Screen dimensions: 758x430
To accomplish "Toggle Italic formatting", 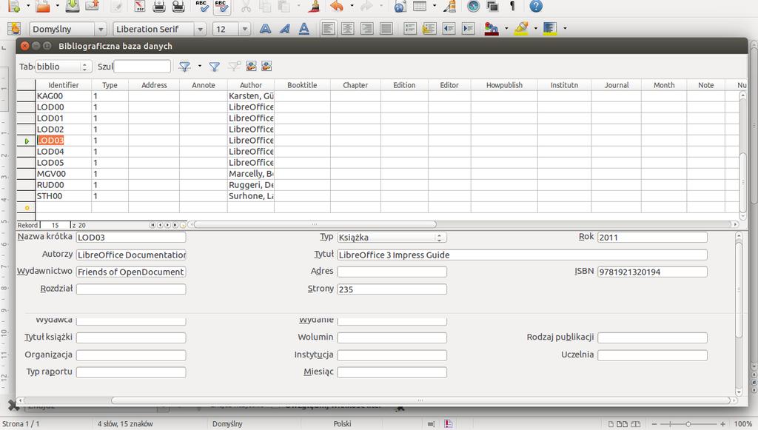I will [x=285, y=29].
